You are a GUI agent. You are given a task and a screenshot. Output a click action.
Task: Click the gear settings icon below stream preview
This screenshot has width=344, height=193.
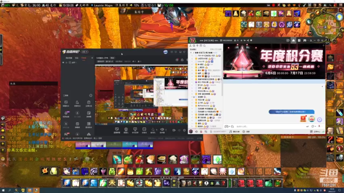(x=184, y=130)
